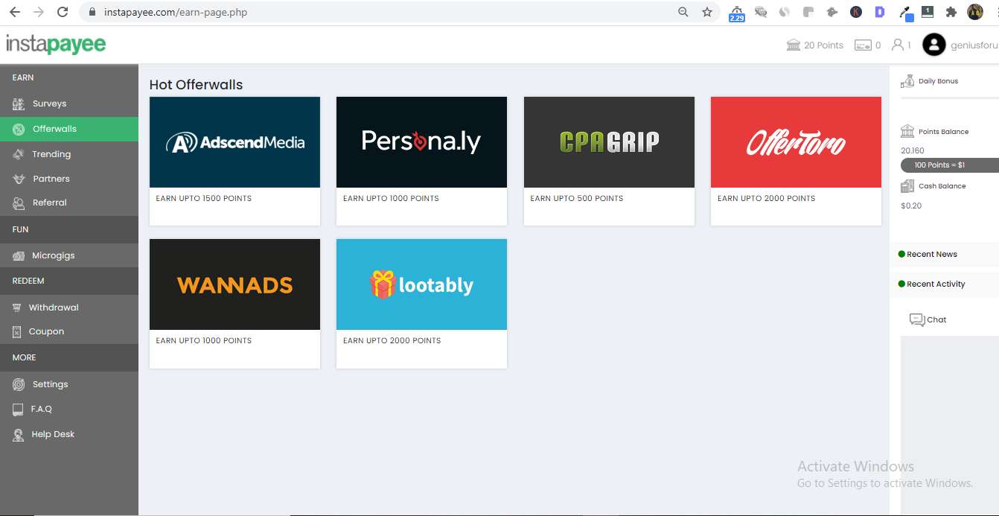
Task: Click the Chat bubble icon
Action: (x=917, y=319)
